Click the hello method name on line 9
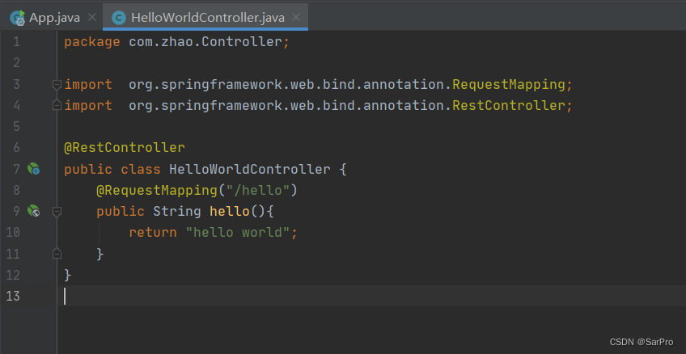 pos(230,212)
